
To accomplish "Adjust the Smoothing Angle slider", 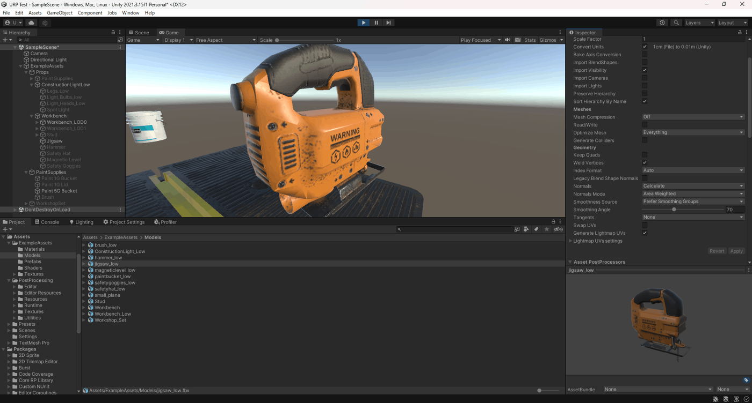I will point(674,210).
